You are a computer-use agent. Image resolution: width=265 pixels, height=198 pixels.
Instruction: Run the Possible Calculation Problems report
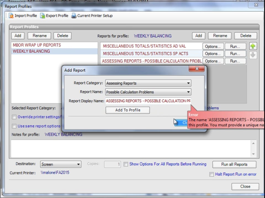(x=235, y=61)
